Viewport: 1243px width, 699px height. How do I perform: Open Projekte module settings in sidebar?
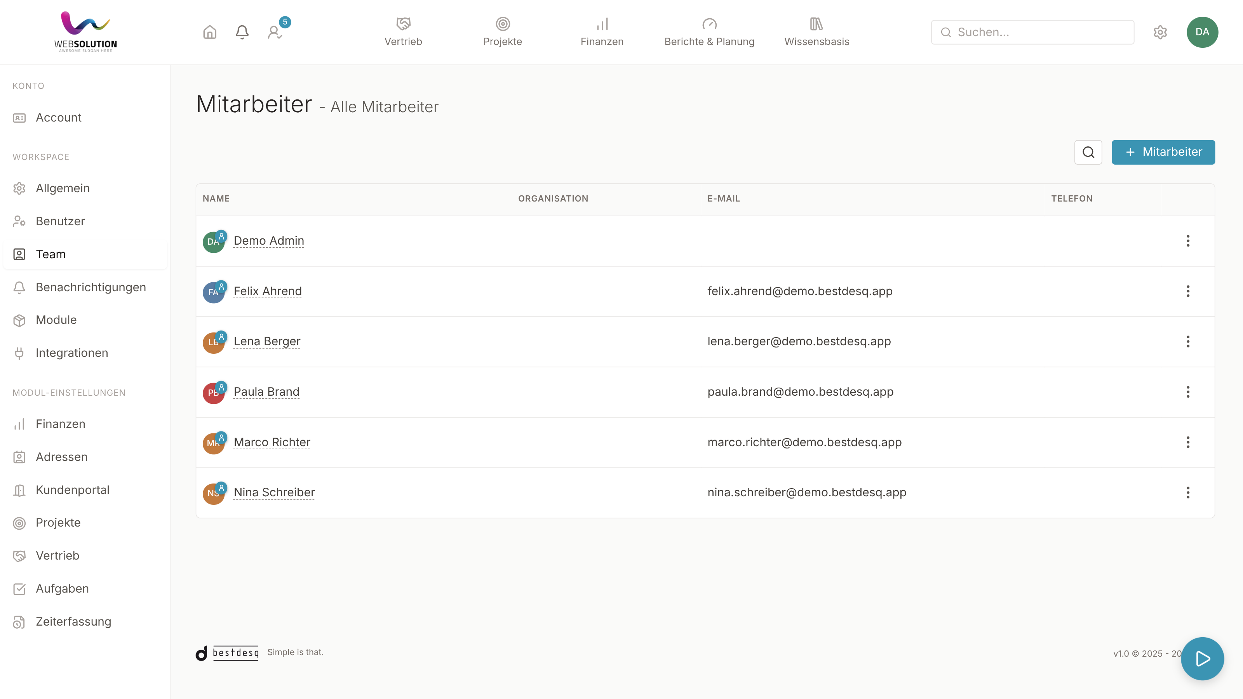point(85,523)
